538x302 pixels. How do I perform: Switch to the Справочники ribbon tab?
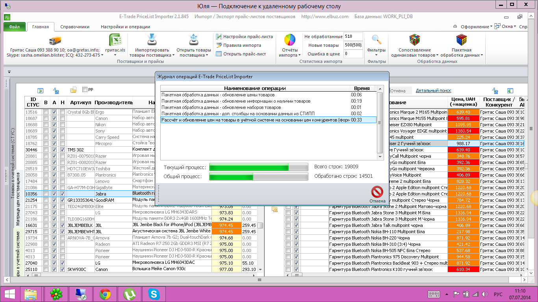click(75, 27)
